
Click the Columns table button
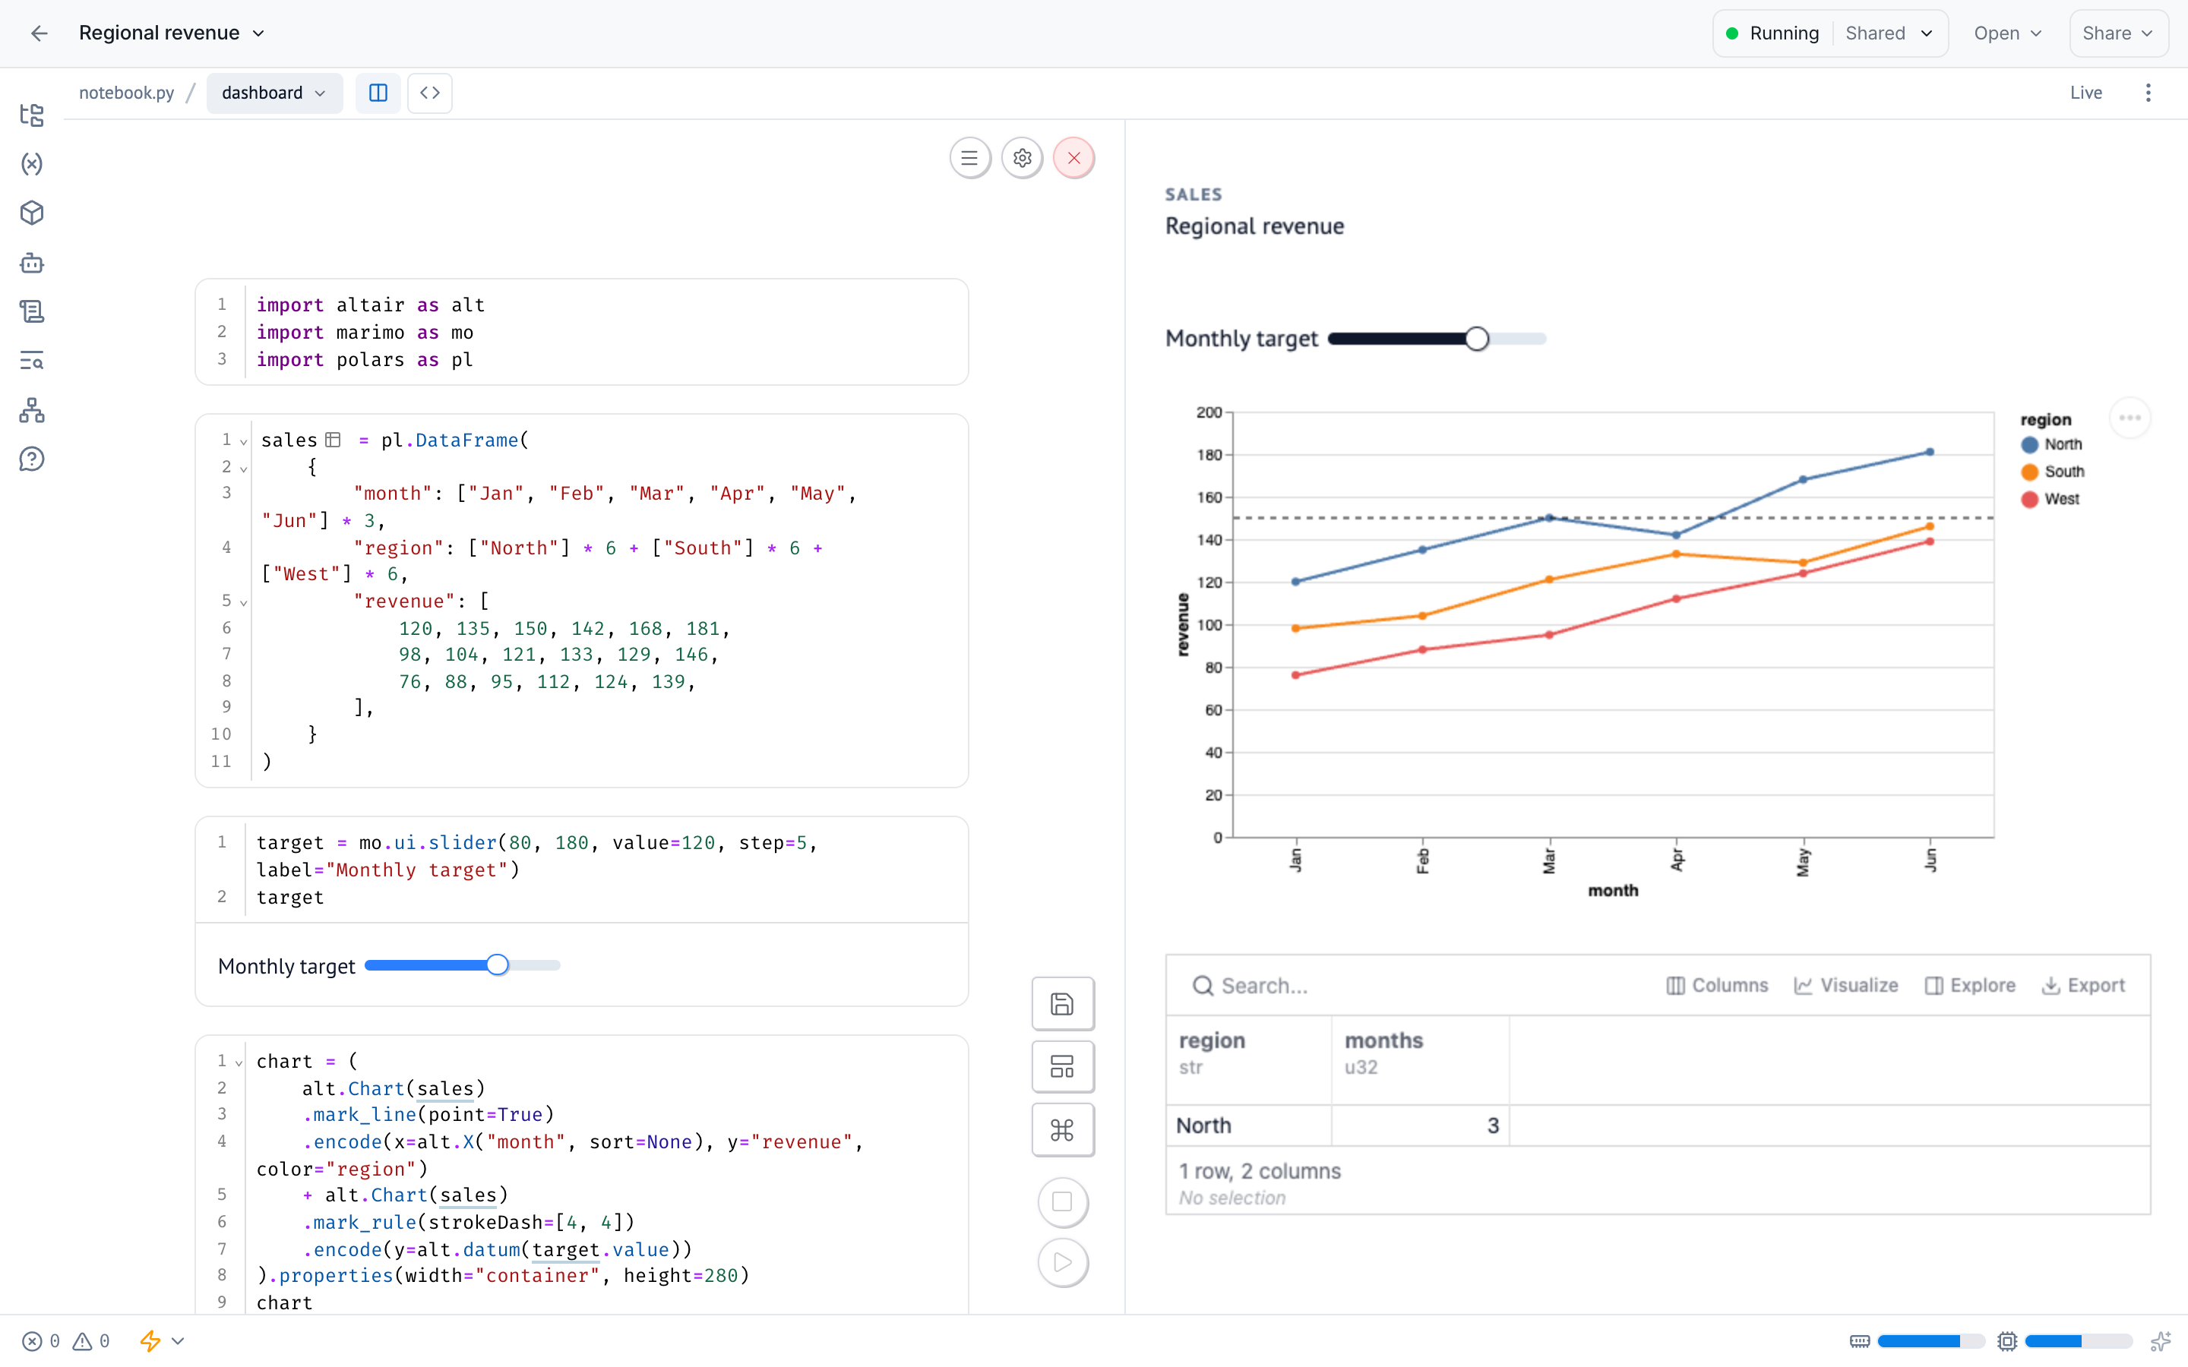(x=1716, y=986)
